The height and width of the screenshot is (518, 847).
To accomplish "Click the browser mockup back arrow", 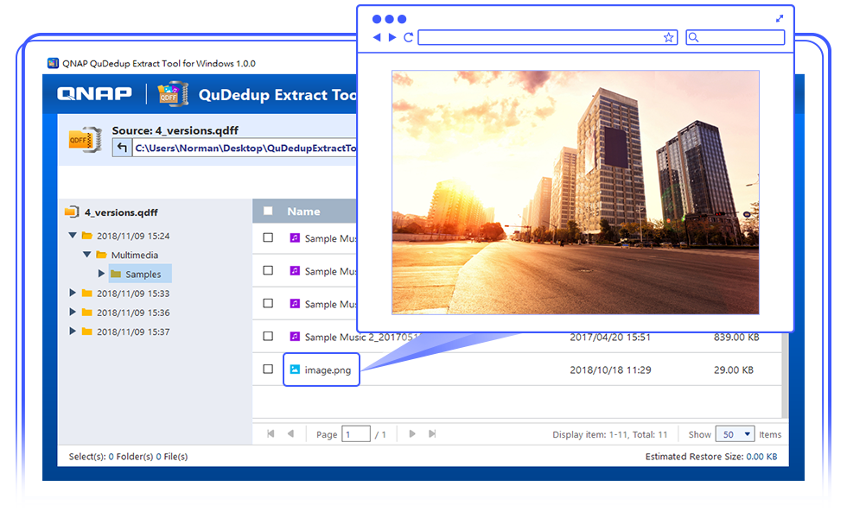I will 377,38.
